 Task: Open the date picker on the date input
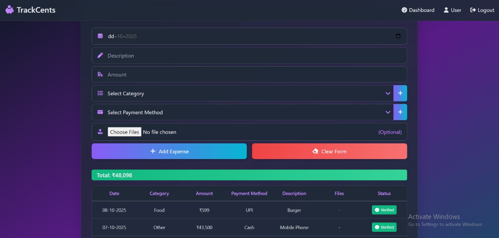[398, 36]
